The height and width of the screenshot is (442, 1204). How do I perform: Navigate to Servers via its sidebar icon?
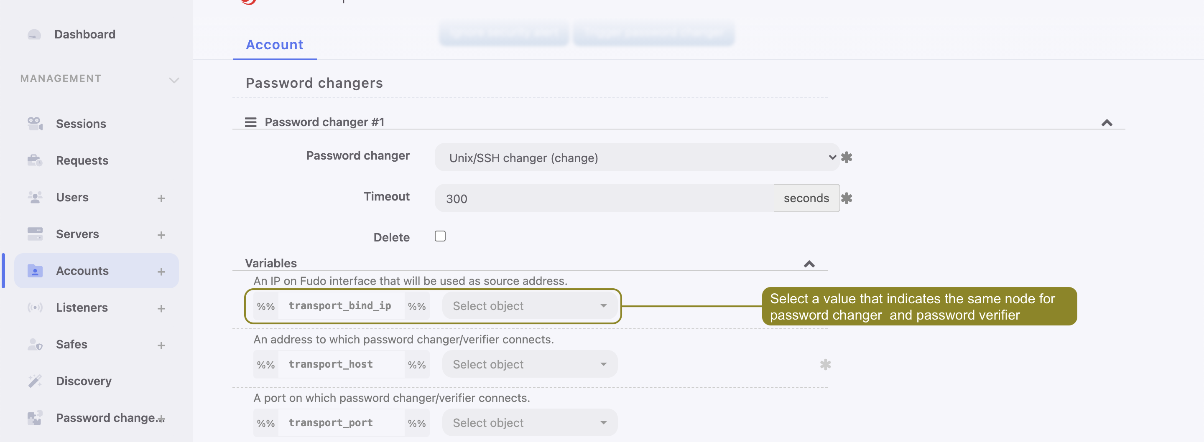(35, 234)
